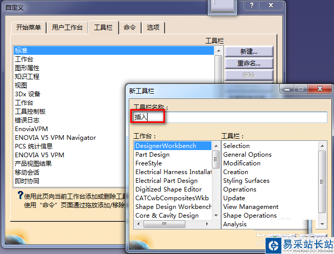Select 知识工程 list entry
Screen dimensions: 334x254
tap(27, 76)
